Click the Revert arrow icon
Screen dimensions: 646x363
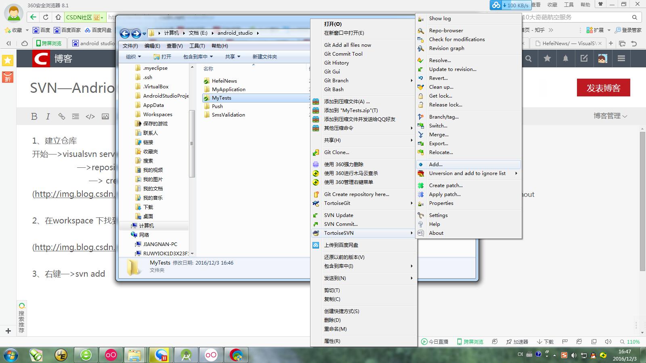[421, 78]
